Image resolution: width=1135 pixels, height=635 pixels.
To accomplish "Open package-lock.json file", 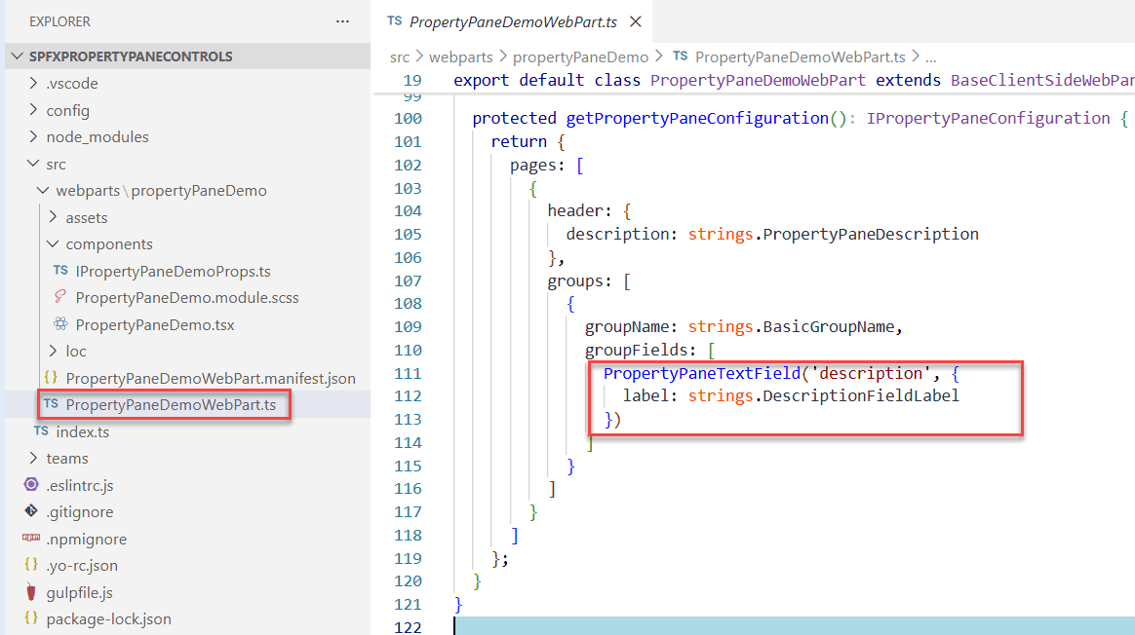I will 108,619.
